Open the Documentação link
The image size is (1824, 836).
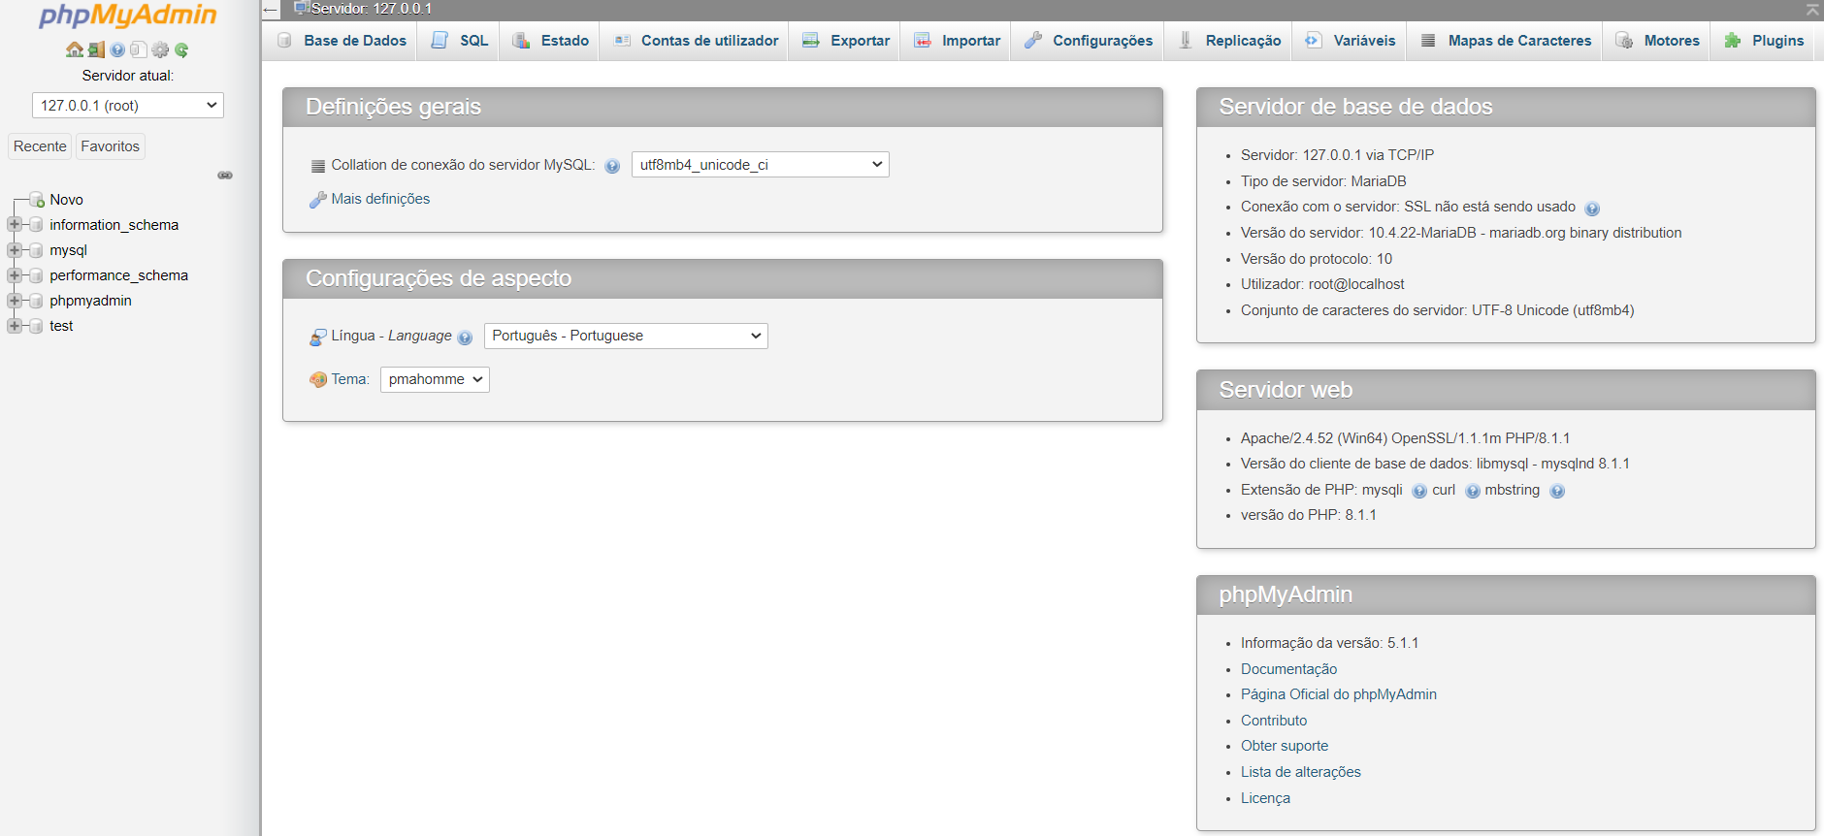tap(1288, 669)
